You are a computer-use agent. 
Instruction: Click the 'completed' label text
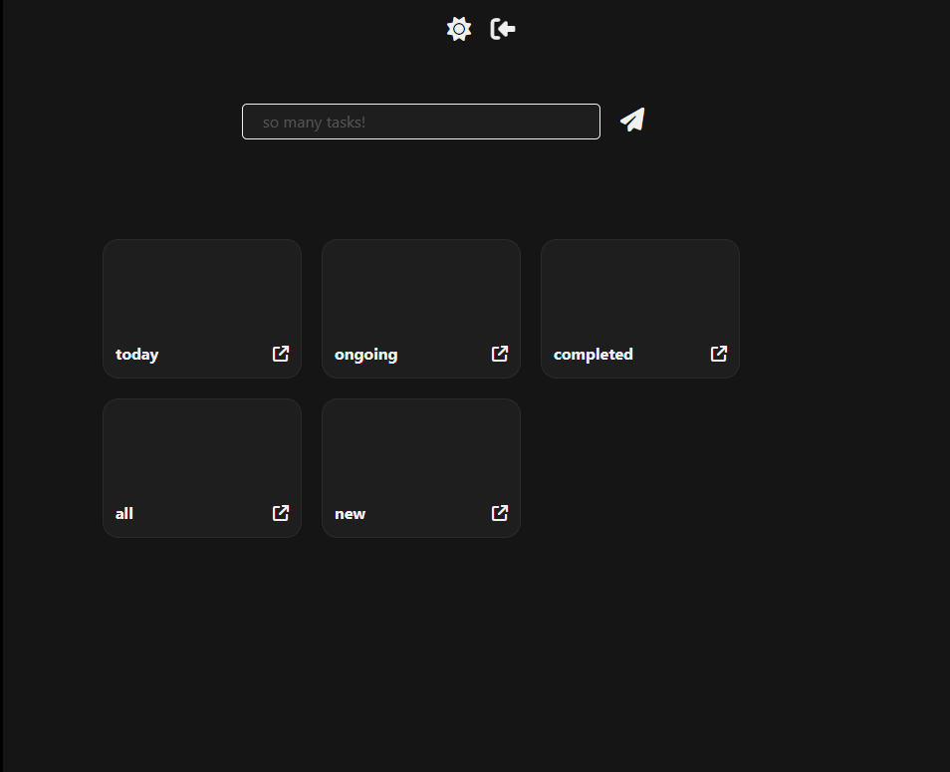coord(593,355)
